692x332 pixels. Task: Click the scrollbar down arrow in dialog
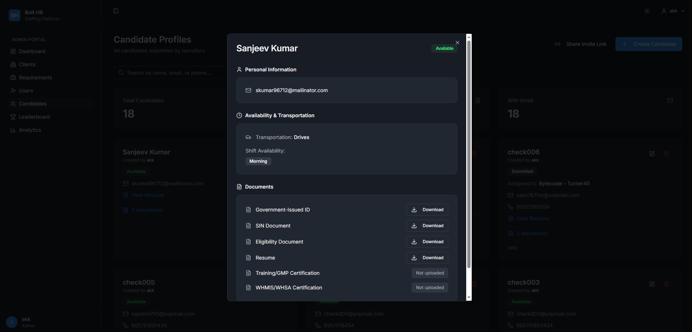pos(469,297)
